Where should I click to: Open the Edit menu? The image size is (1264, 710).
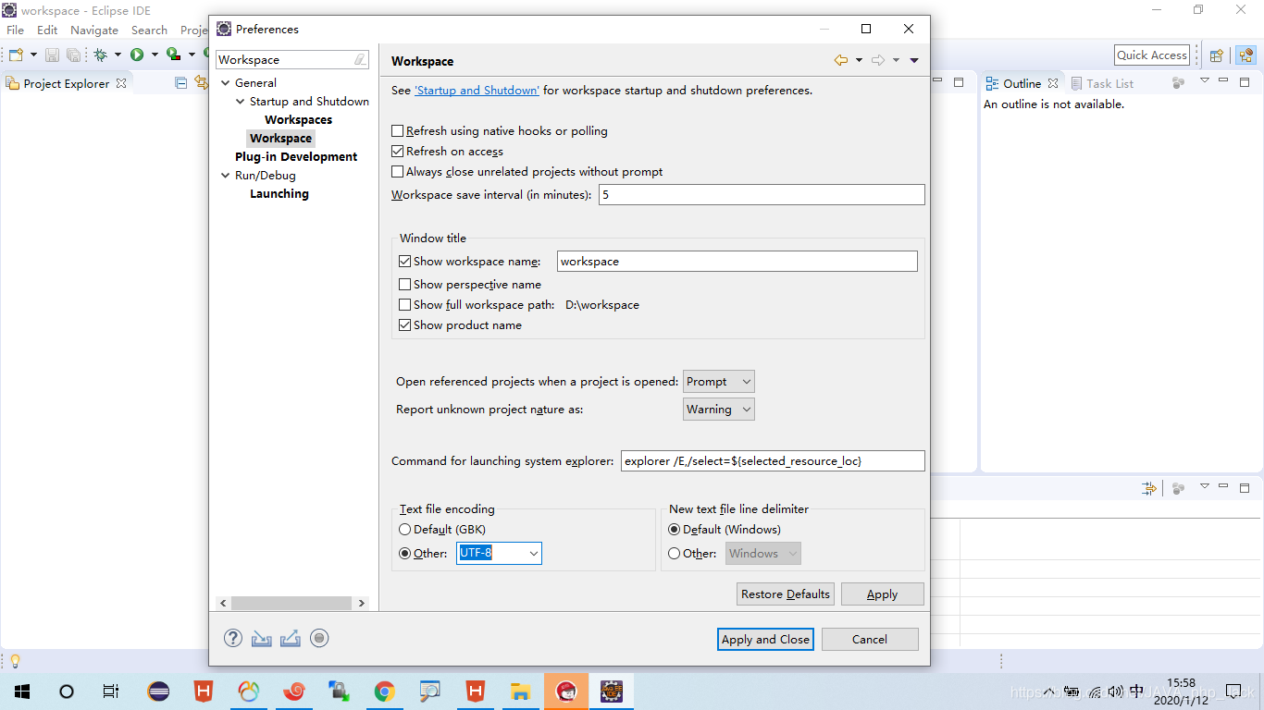point(47,30)
